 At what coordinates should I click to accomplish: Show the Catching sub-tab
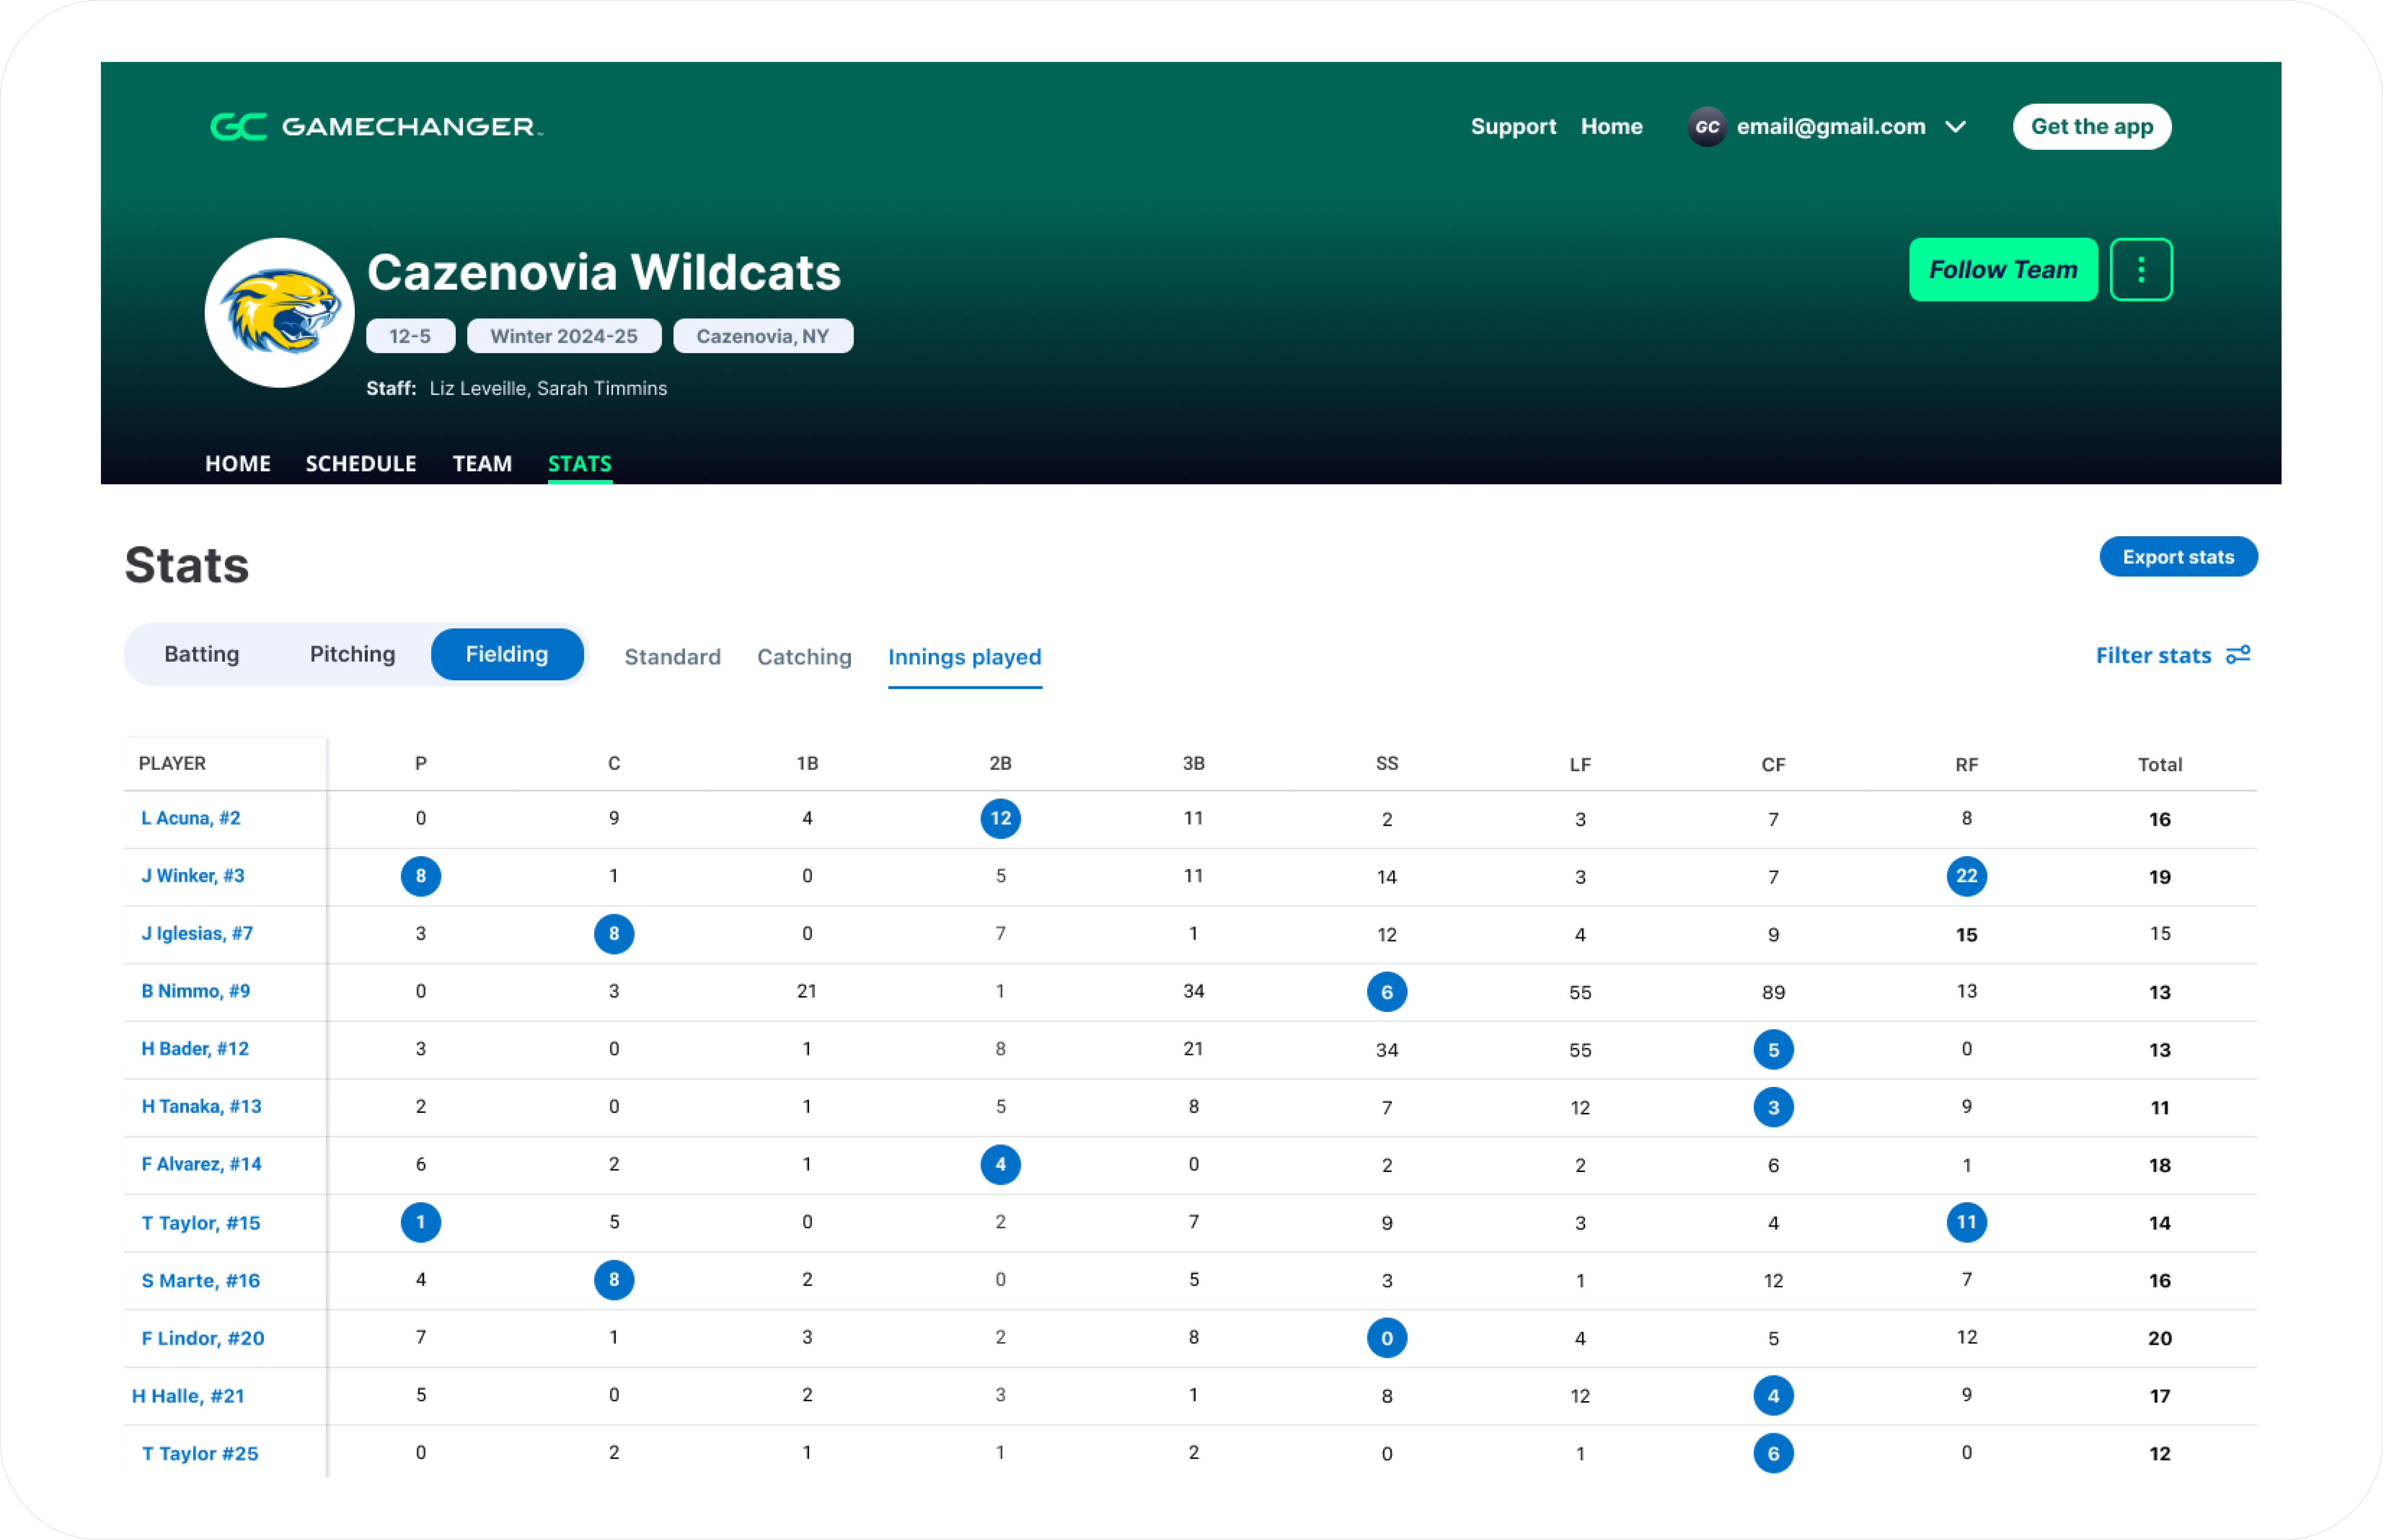pos(804,657)
